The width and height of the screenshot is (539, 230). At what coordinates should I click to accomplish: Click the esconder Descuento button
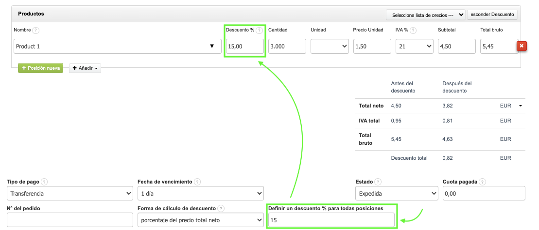(x=492, y=15)
